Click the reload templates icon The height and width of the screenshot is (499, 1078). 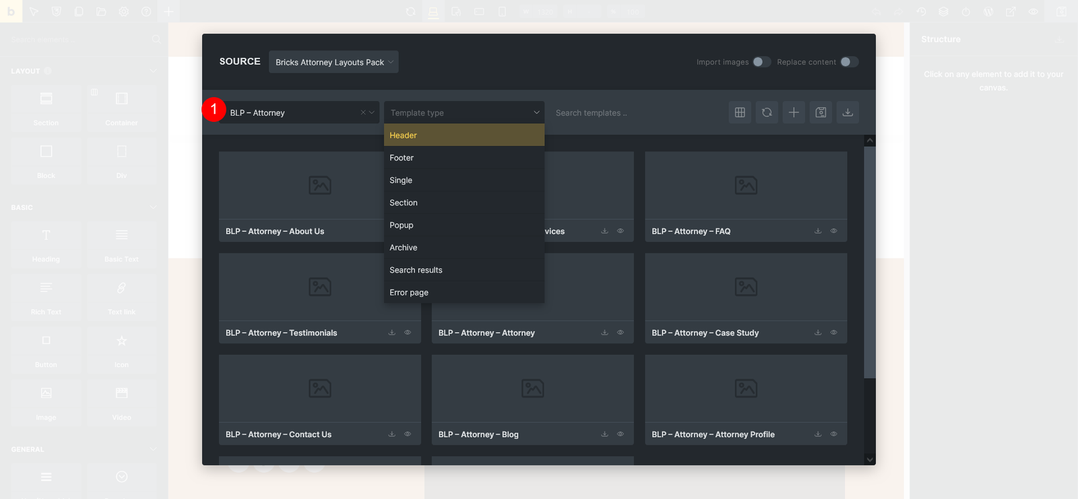(x=767, y=112)
